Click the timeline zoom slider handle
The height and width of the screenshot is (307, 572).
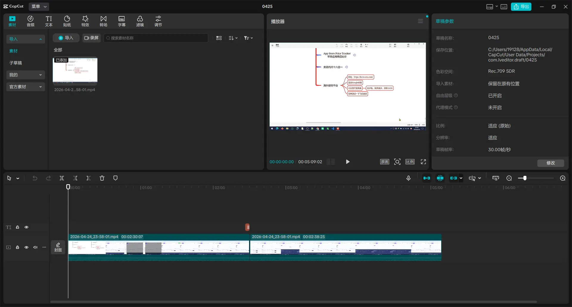point(525,178)
